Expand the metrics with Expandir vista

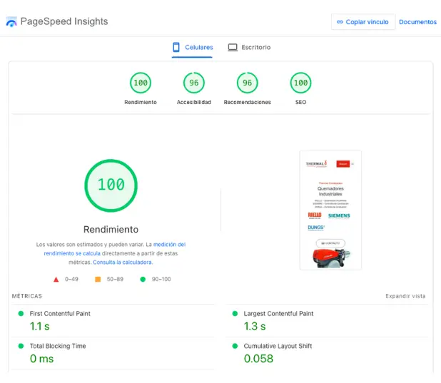coord(405,296)
